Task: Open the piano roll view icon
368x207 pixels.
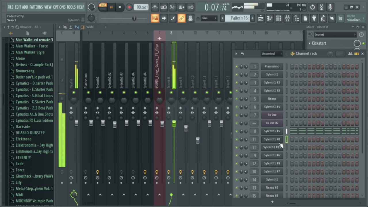Action: click(269, 18)
